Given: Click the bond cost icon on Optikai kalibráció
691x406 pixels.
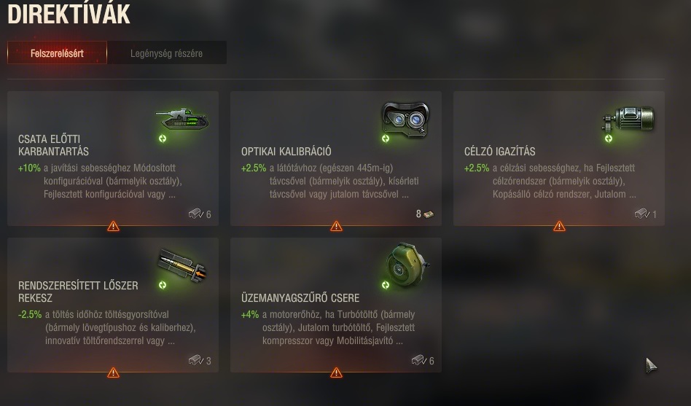Looking at the screenshot, I should click(x=429, y=214).
